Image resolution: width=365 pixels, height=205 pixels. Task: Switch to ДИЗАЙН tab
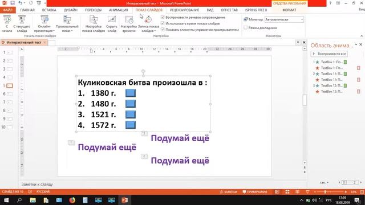(x=71, y=10)
